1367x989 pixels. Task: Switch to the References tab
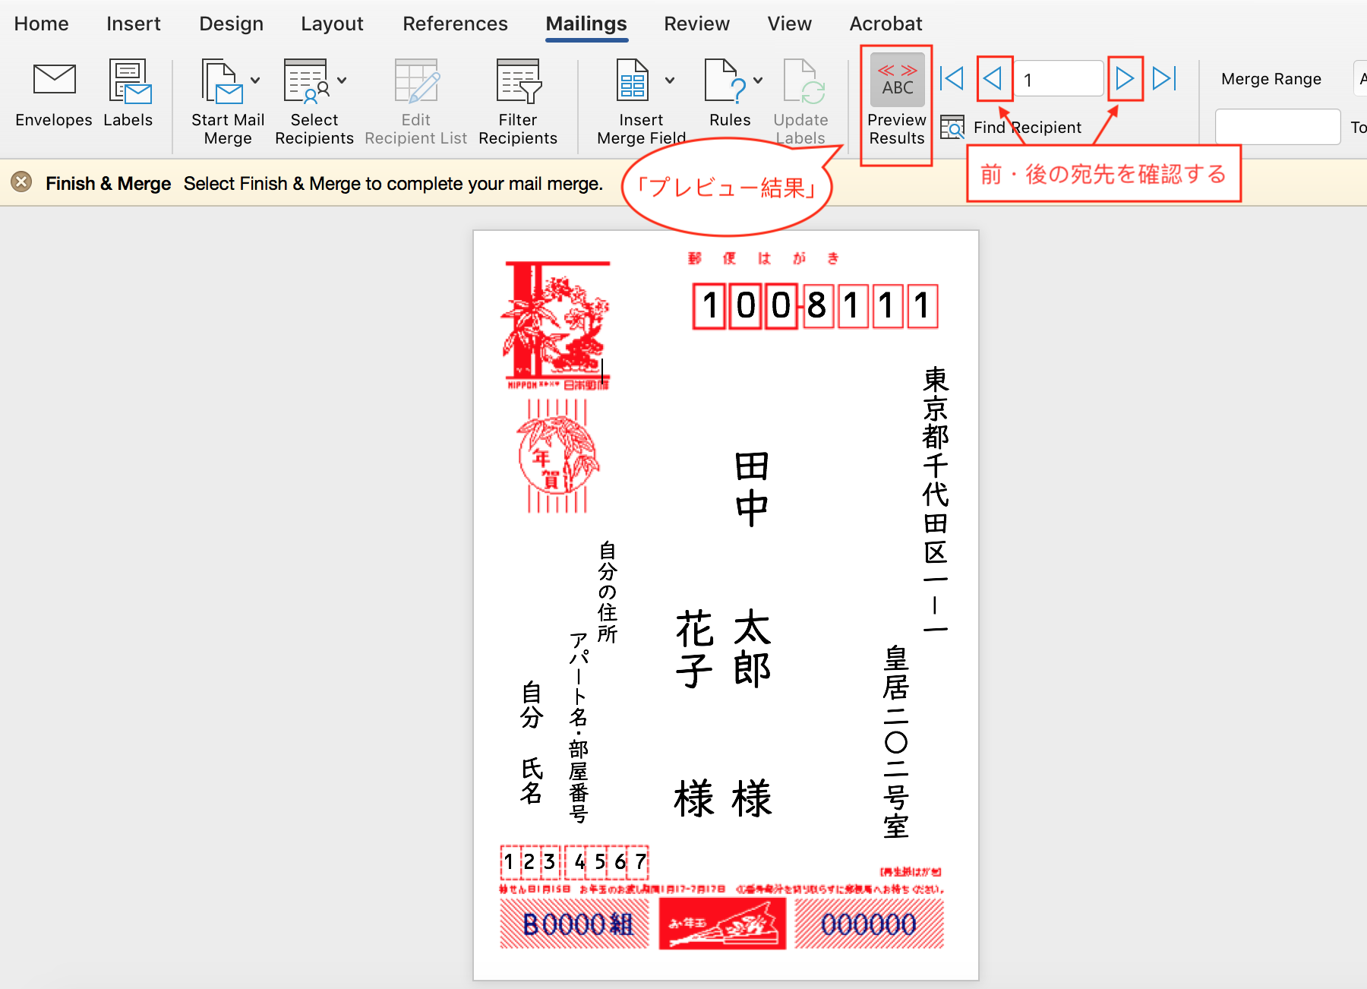point(456,24)
